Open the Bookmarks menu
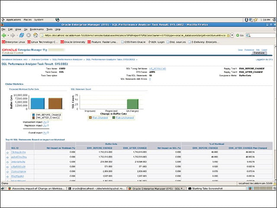This screenshot has height=208, width=277. 36,29
